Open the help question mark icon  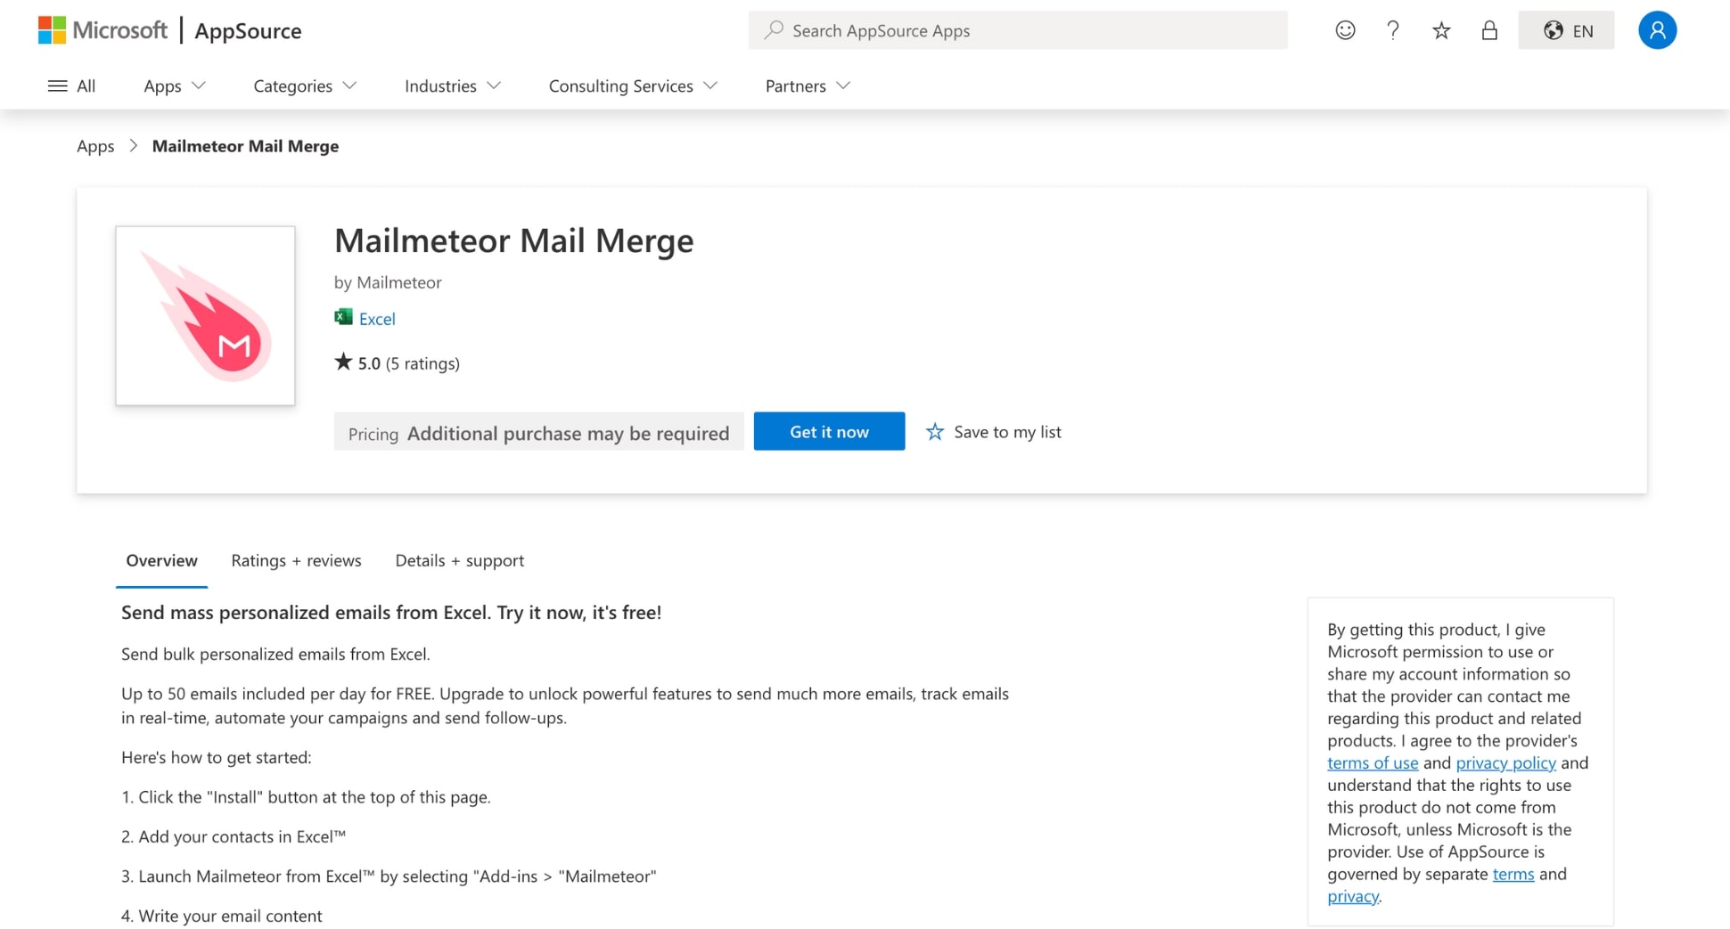pyautogui.click(x=1393, y=30)
